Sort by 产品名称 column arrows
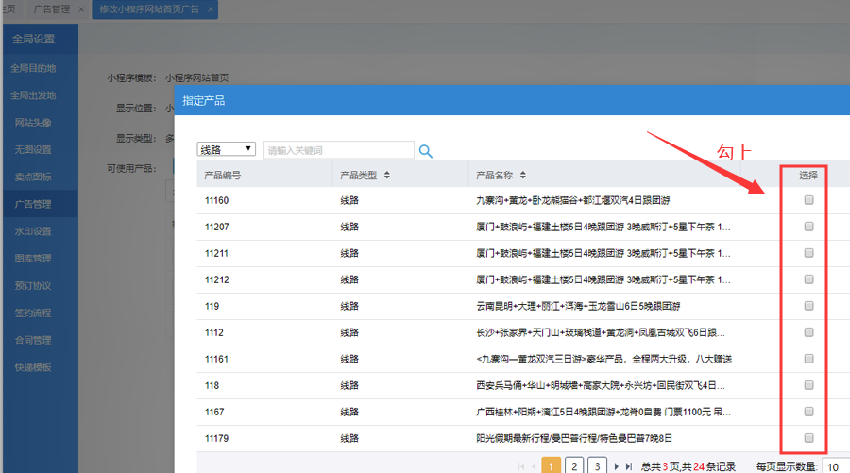This screenshot has width=850, height=473. (x=523, y=176)
